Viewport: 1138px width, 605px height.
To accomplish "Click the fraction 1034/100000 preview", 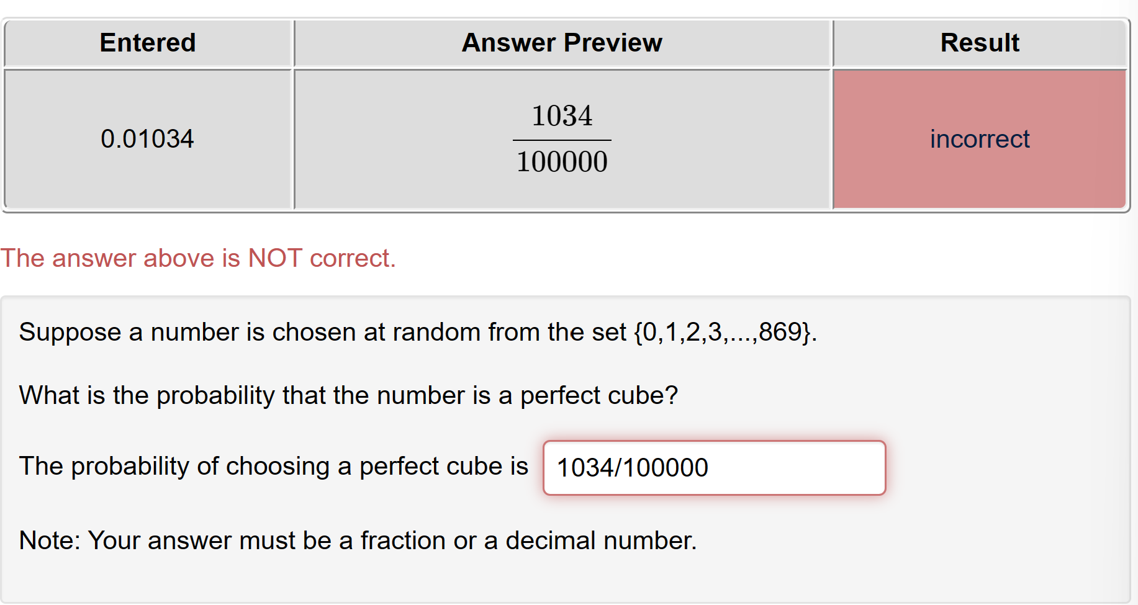I will click(562, 138).
